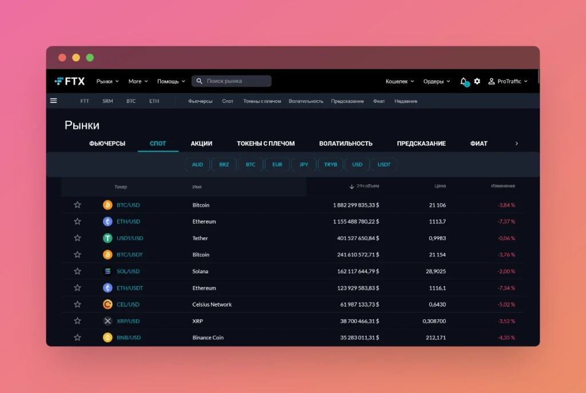Favorite BTC/USD with the star
Image resolution: width=586 pixels, height=393 pixels.
[77, 205]
